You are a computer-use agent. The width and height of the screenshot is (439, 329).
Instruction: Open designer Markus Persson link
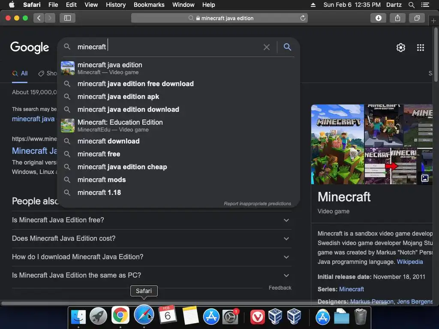click(x=372, y=302)
